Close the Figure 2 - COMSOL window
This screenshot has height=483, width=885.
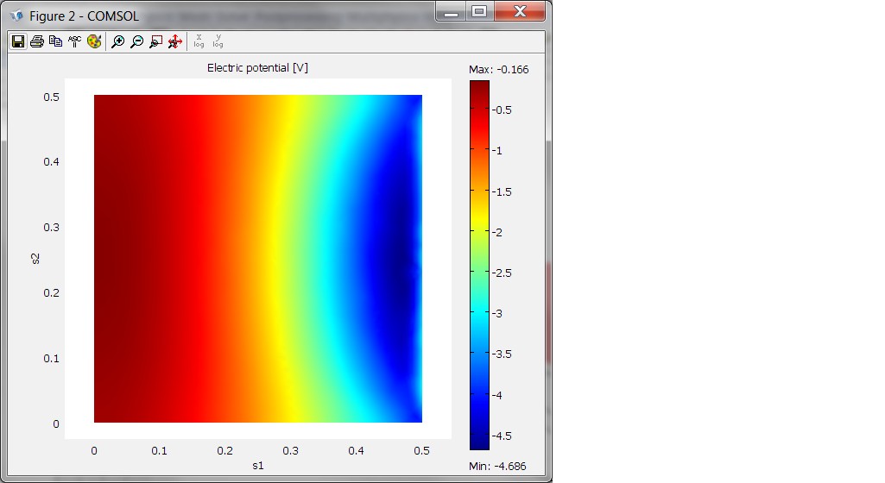click(x=520, y=12)
